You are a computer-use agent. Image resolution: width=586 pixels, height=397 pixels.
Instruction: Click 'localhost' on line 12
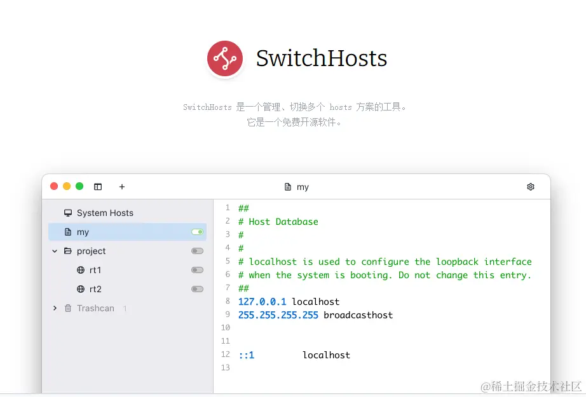(x=326, y=355)
